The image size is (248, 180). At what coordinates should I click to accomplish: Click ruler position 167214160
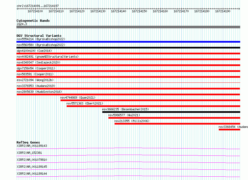(160, 11)
